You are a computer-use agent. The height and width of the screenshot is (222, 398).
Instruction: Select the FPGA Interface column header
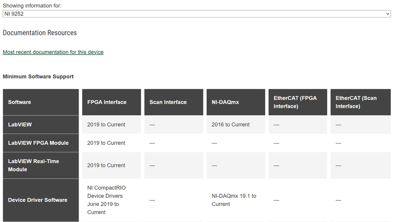[111, 102]
